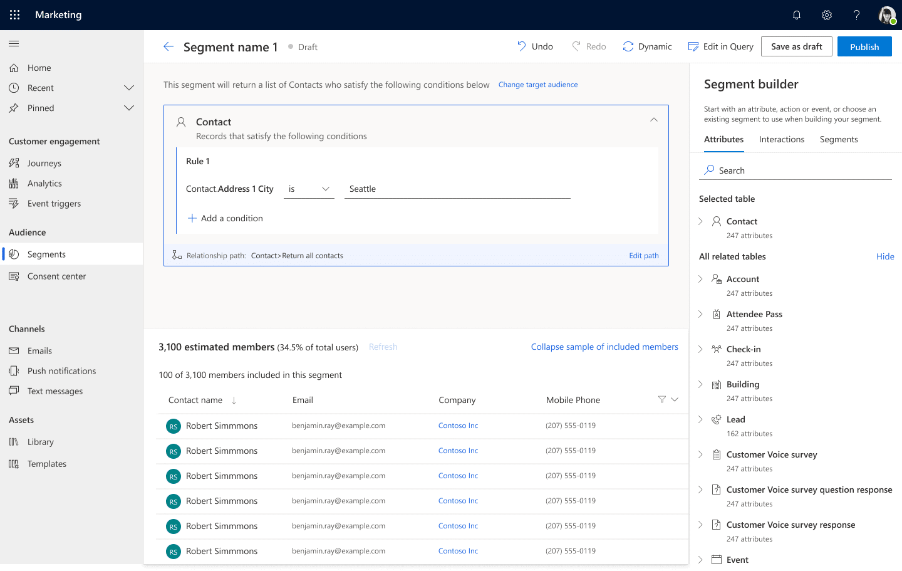The width and height of the screenshot is (902, 571).
Task: Open the 'is' operator dropdown
Action: click(x=309, y=189)
